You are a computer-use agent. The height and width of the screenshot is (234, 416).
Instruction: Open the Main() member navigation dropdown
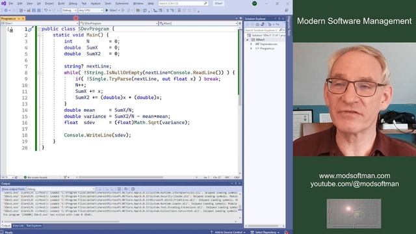[198, 23]
